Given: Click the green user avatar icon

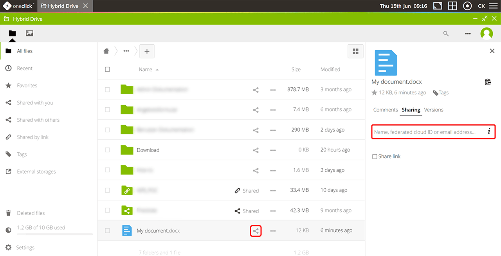Looking at the screenshot, I should tap(487, 34).
